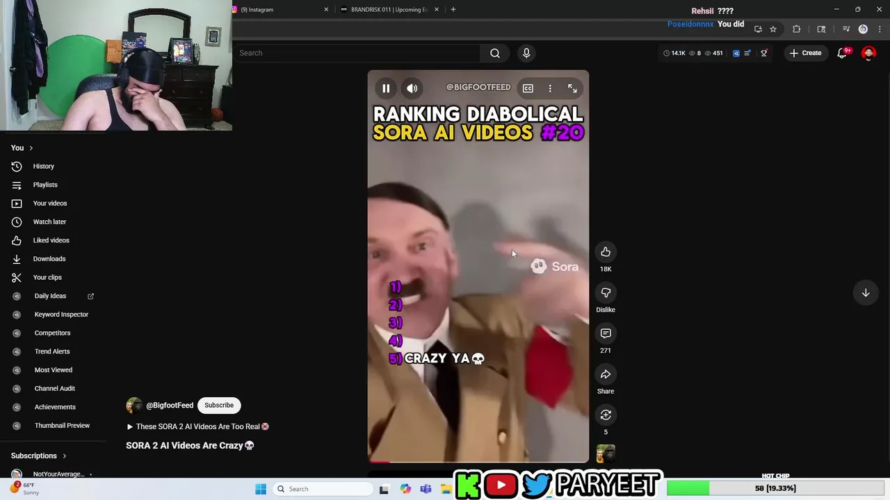Close the BRANDRISK 011 tab

(x=437, y=10)
